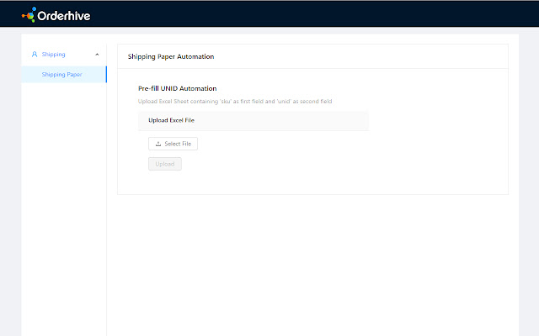Select the Shipping Paper menu item

pos(64,75)
